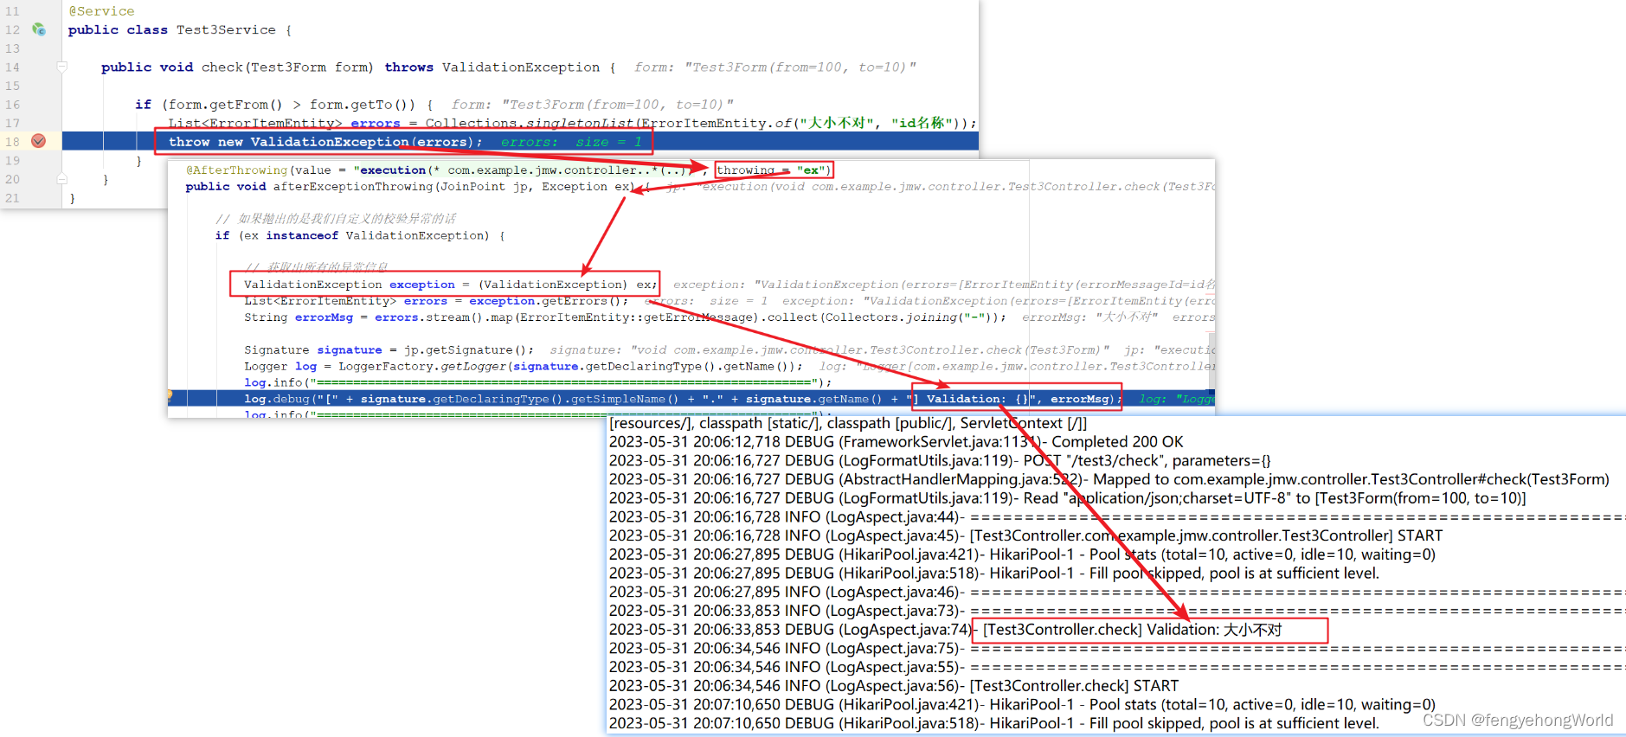Collapse the check method fold marker on line 14

[62, 67]
